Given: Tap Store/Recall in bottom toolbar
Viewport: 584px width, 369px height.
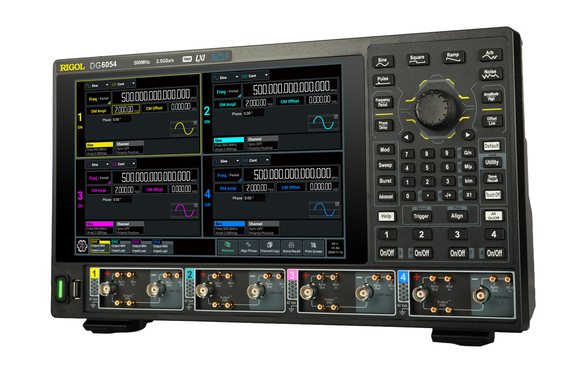Looking at the screenshot, I should pos(292,247).
